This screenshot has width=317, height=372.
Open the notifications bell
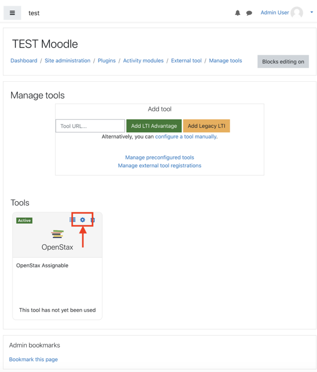237,13
